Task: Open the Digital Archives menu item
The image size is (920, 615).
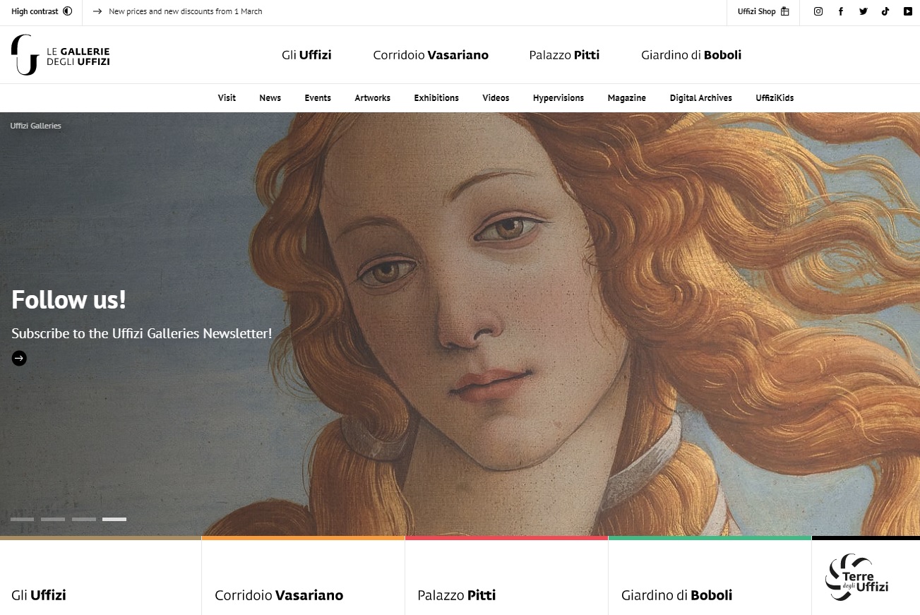Action: click(x=701, y=98)
